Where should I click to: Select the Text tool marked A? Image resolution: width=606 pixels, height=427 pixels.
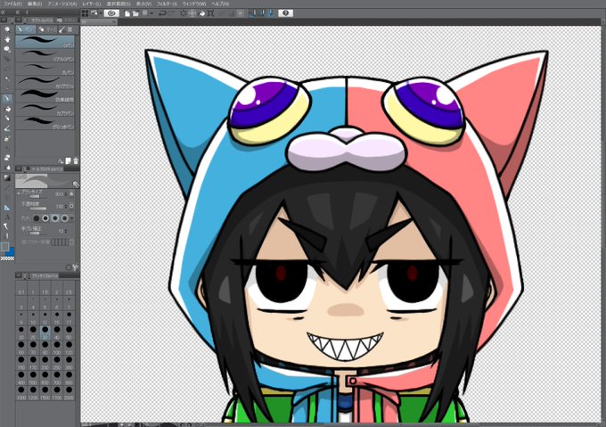coord(7,218)
